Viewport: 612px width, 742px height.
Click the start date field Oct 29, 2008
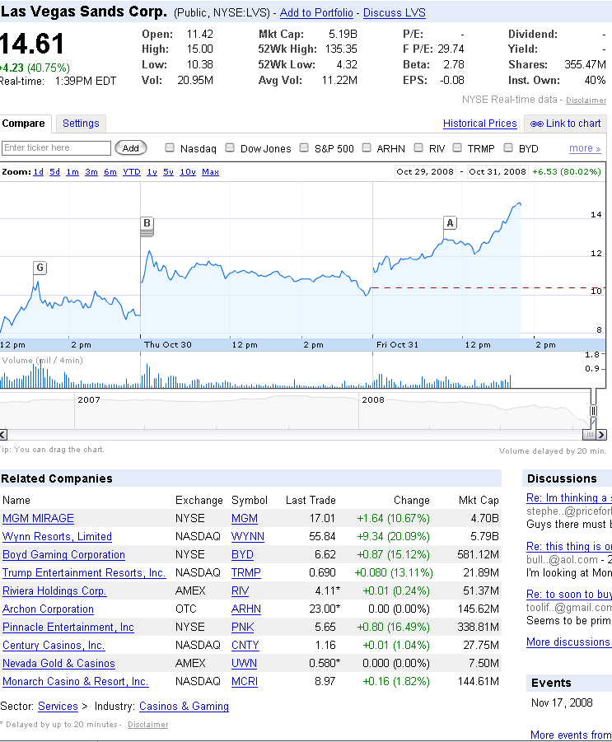point(425,172)
